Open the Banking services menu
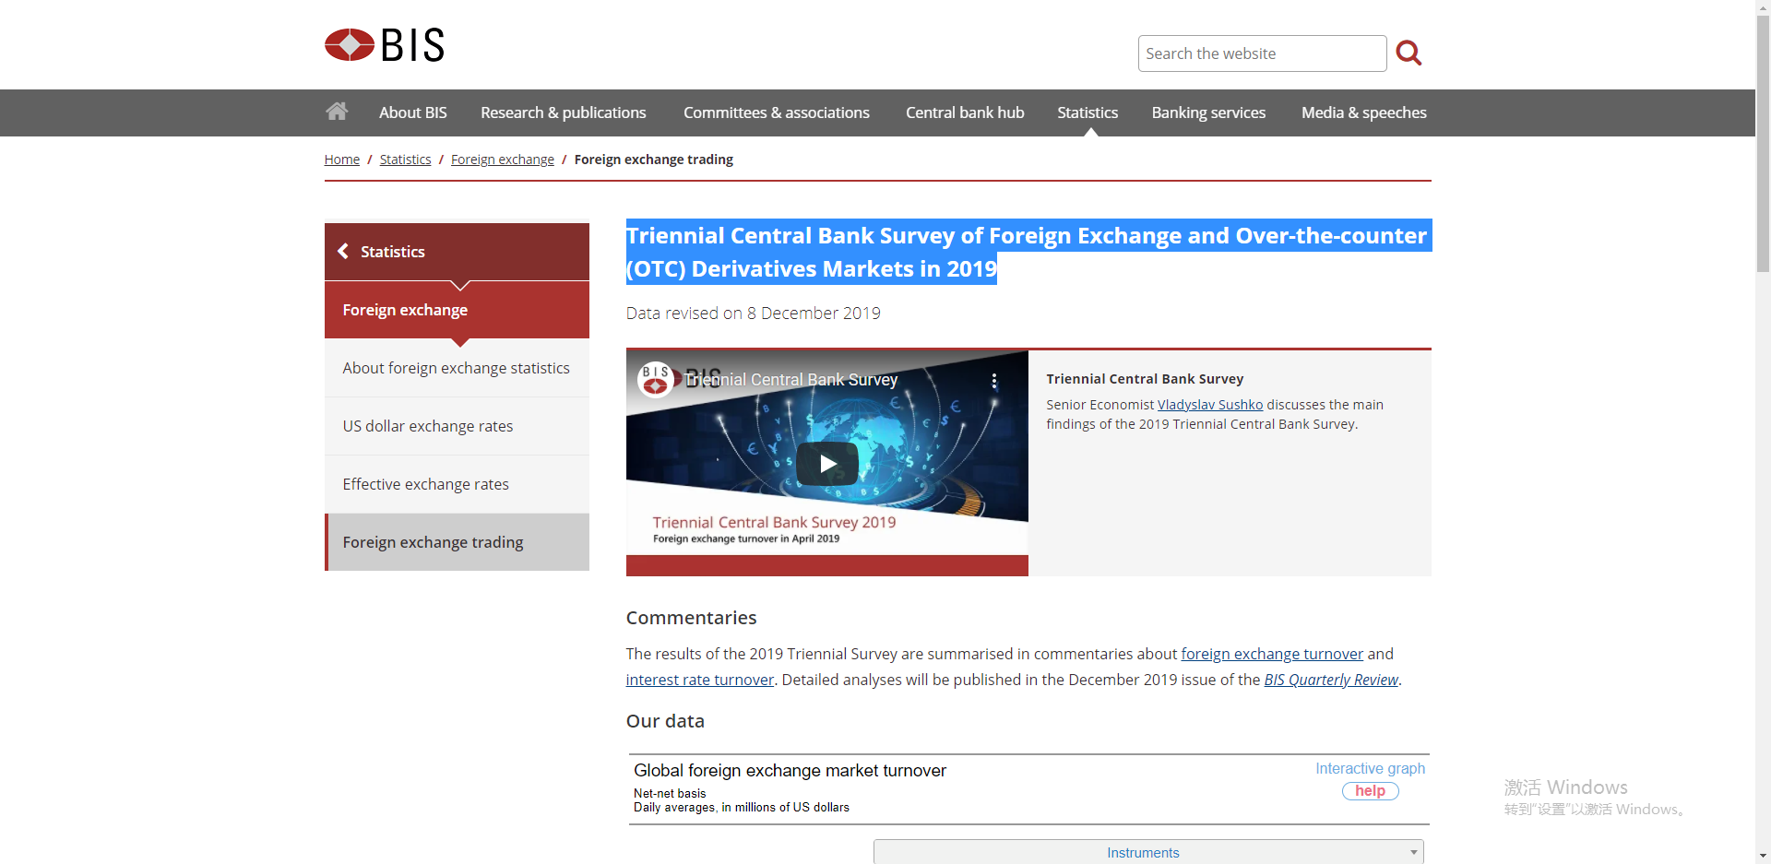 coord(1207,112)
